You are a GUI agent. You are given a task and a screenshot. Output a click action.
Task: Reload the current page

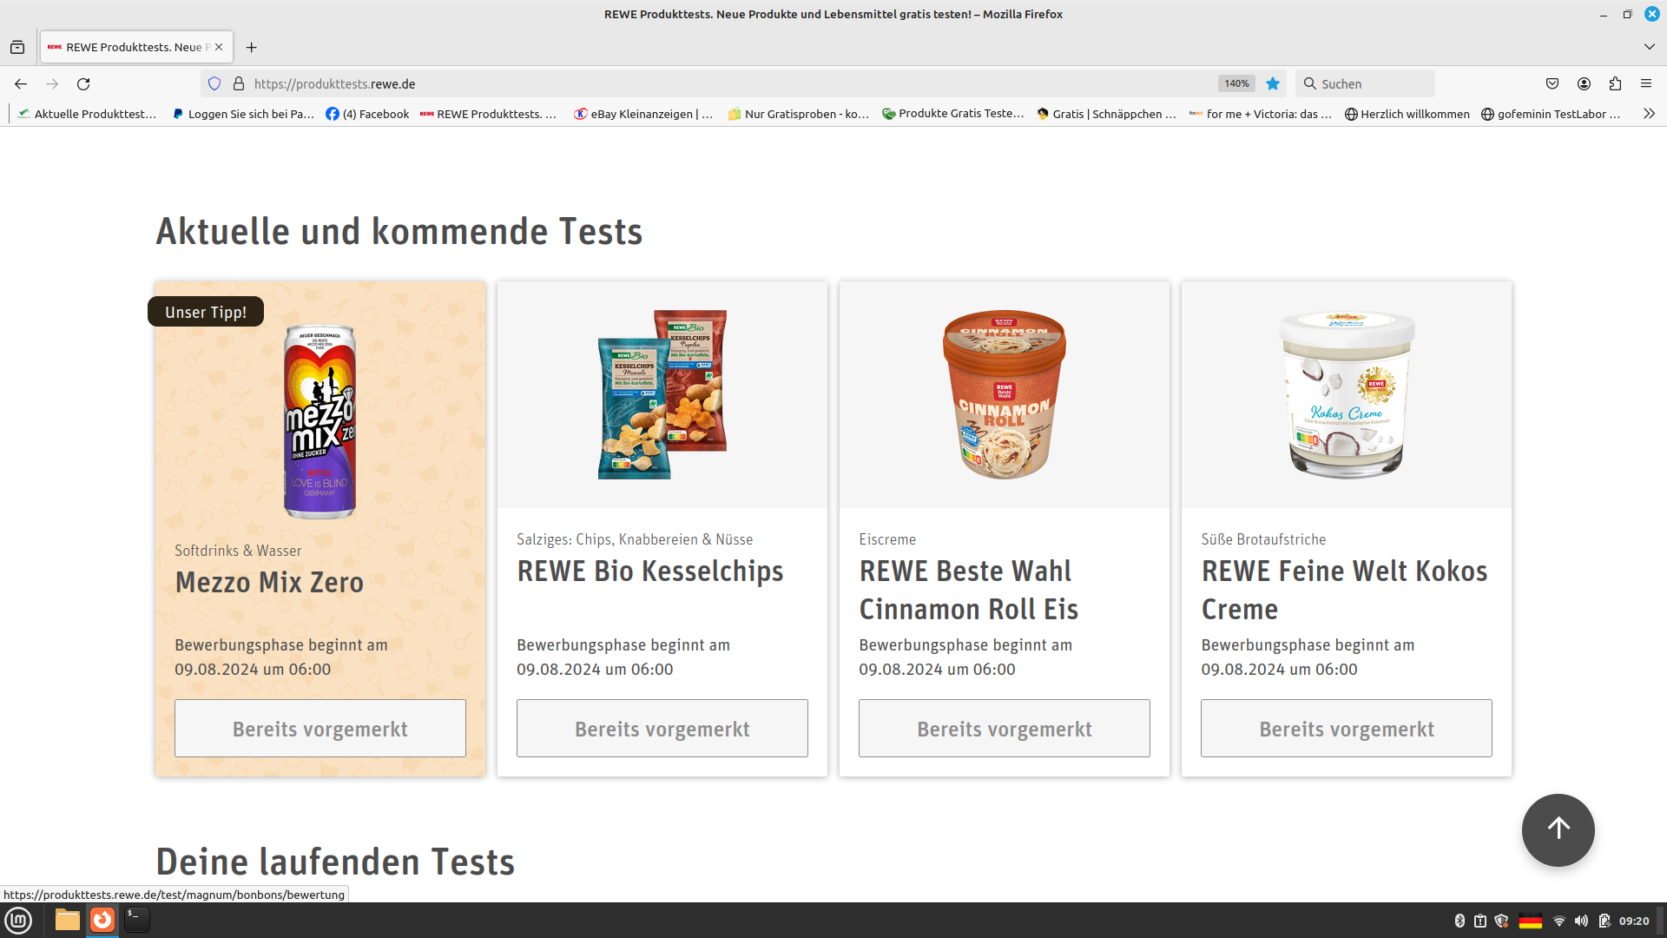coord(83,84)
